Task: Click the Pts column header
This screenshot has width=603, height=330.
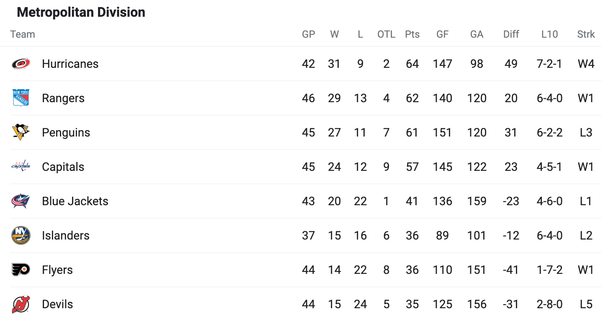Action: (x=412, y=34)
